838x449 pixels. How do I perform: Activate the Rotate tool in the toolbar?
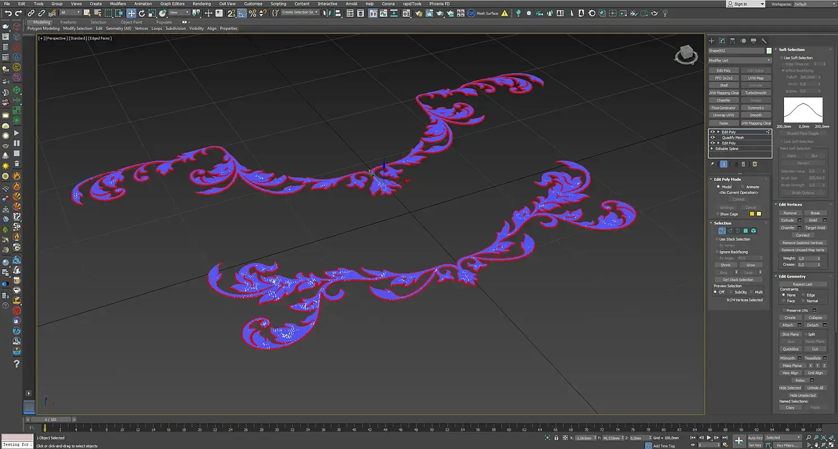[x=142, y=13]
